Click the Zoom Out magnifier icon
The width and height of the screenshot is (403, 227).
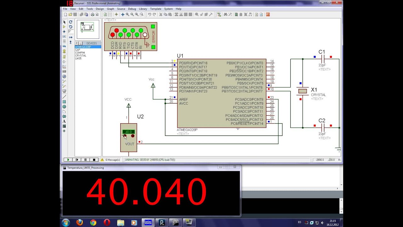coord(132,14)
